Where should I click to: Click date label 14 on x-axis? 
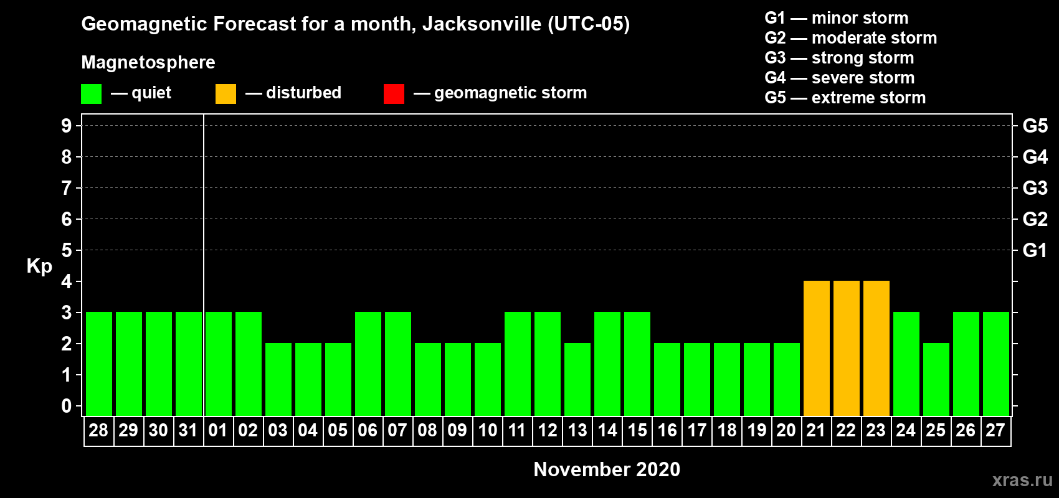[607, 430]
